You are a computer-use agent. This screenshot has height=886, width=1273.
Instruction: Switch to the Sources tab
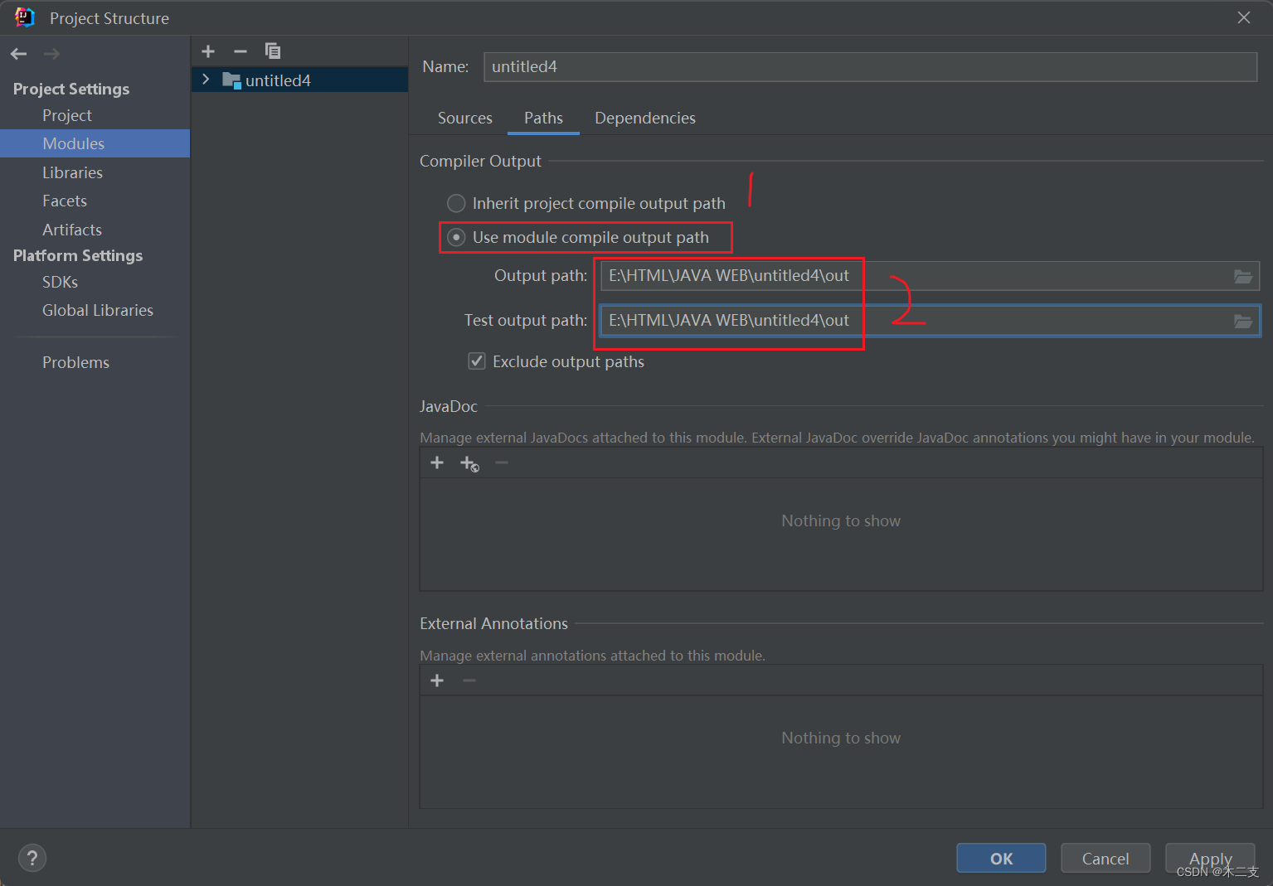(465, 118)
